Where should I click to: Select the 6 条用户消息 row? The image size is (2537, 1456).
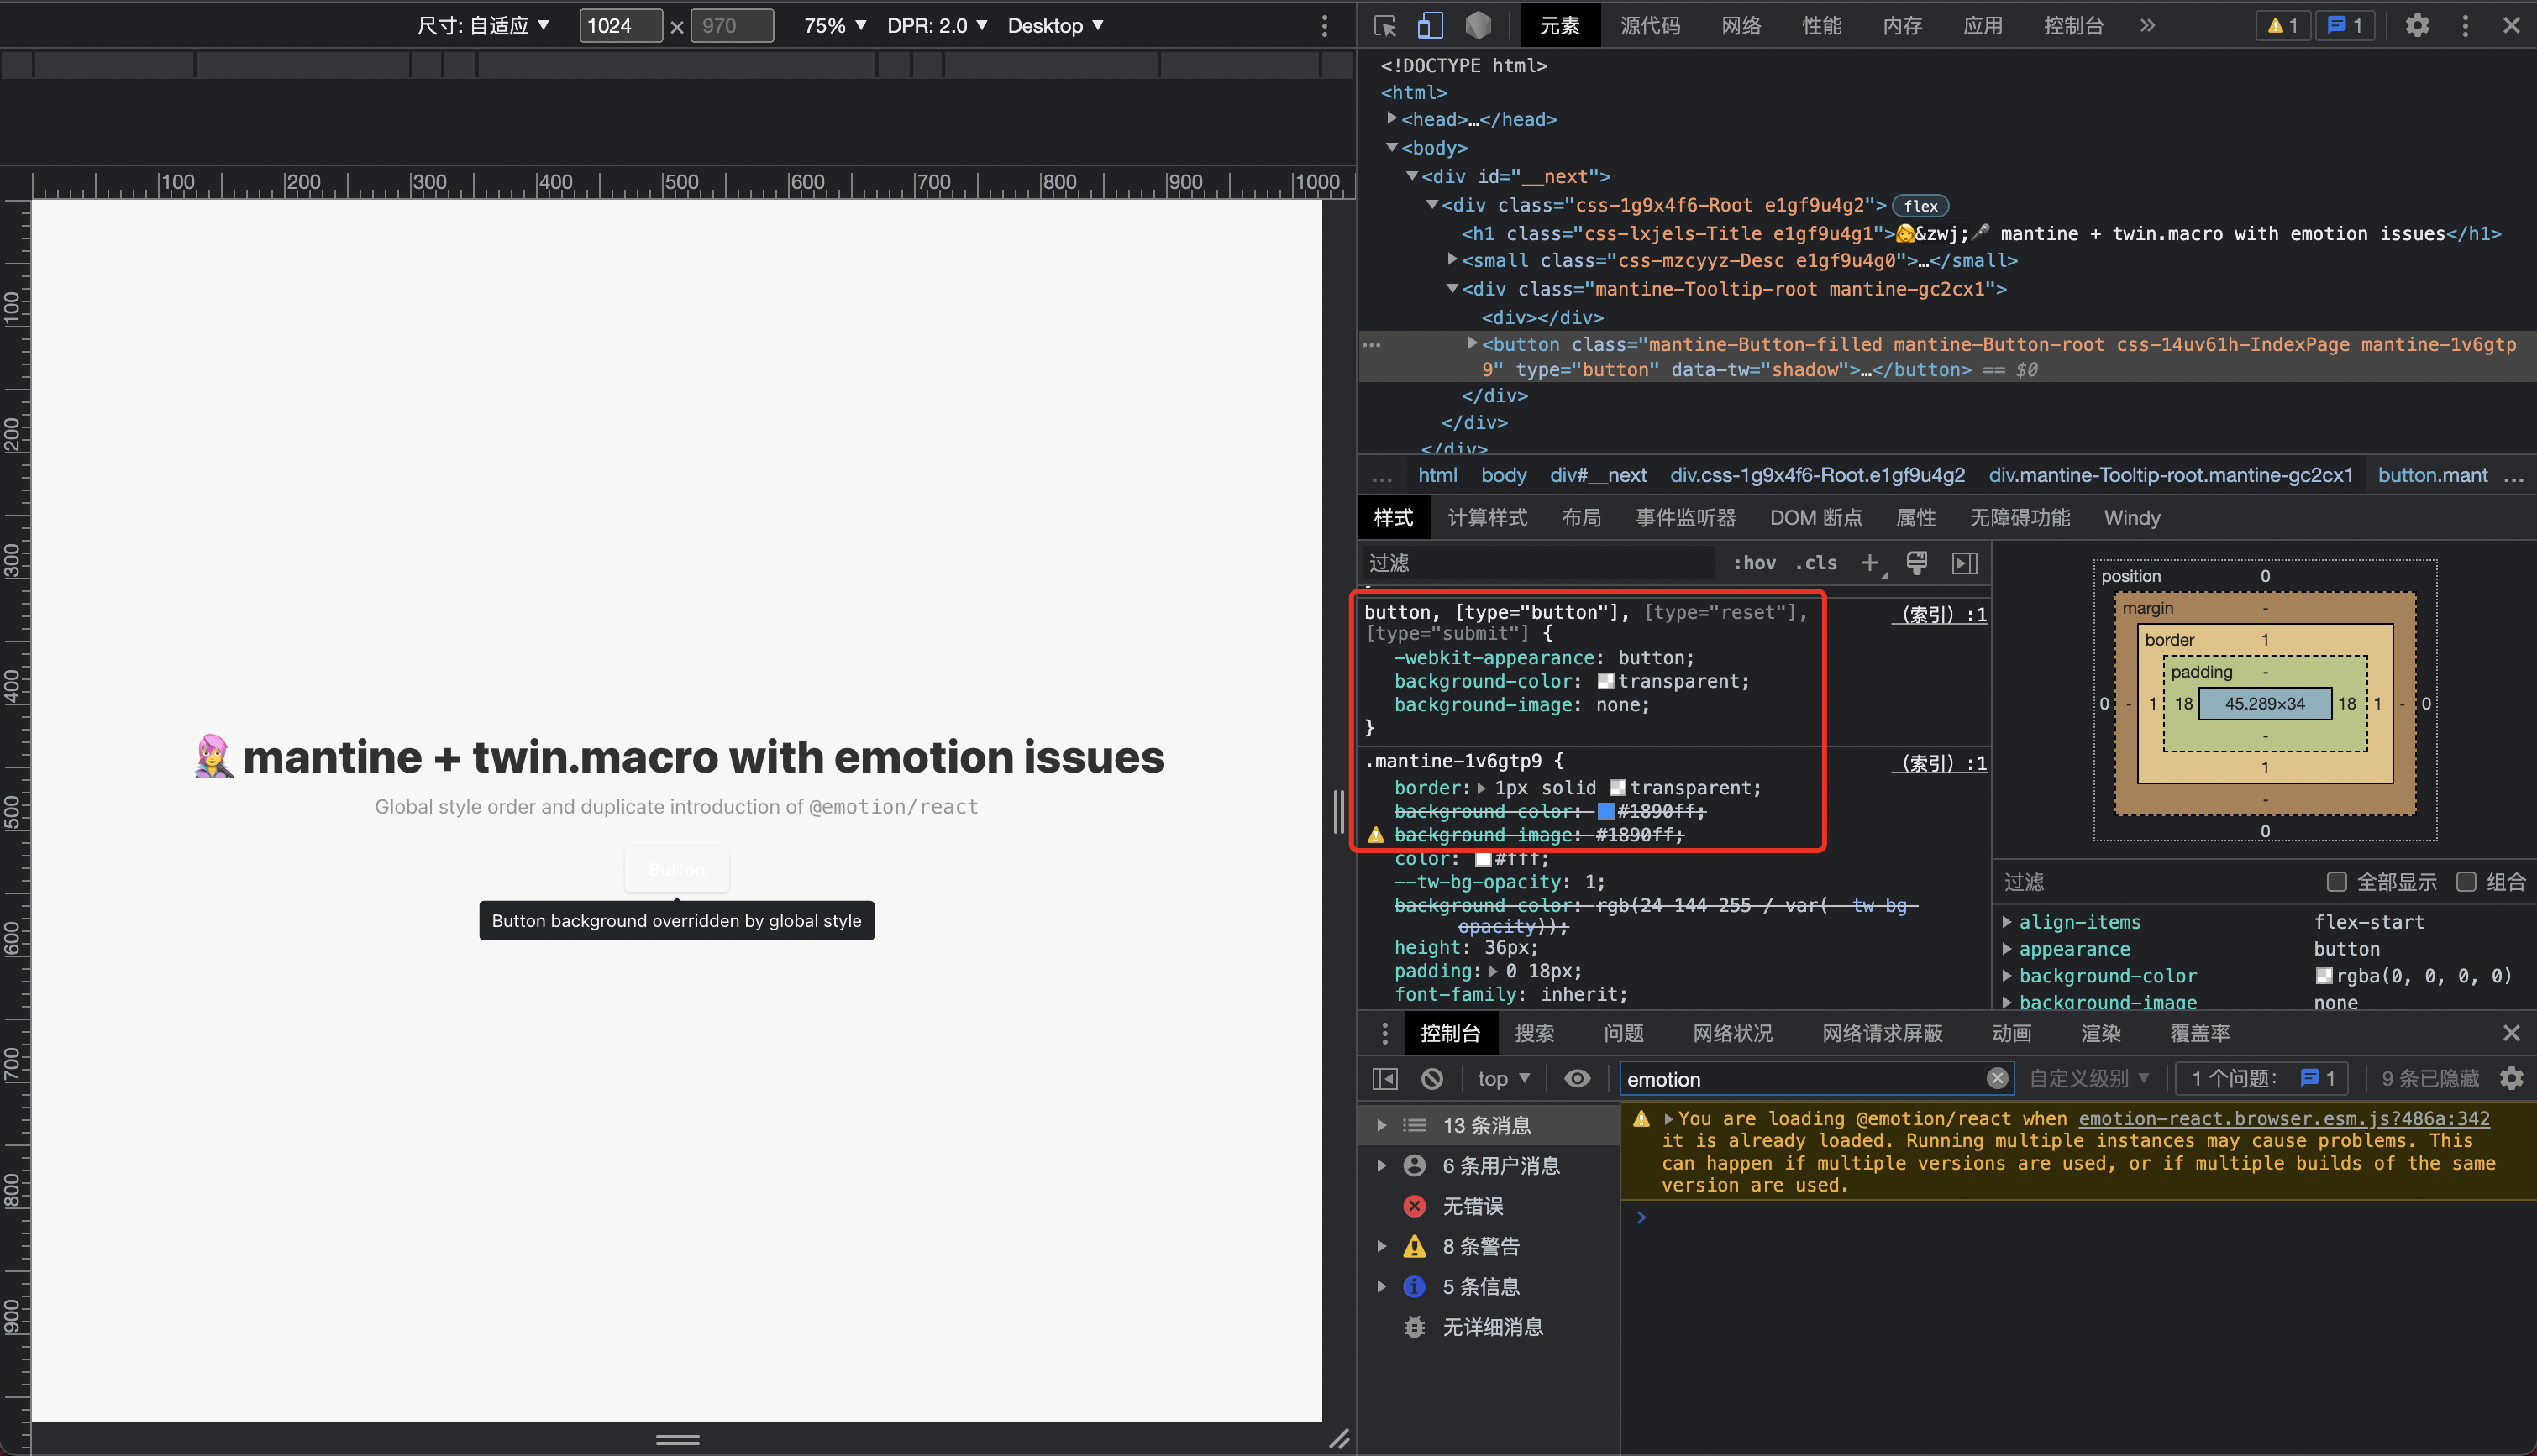coord(1488,1165)
